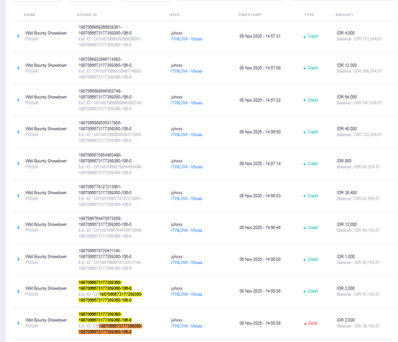
Task: Open ITWLOW - Vboaa link in IDR 800 row
Action: [x=186, y=167]
